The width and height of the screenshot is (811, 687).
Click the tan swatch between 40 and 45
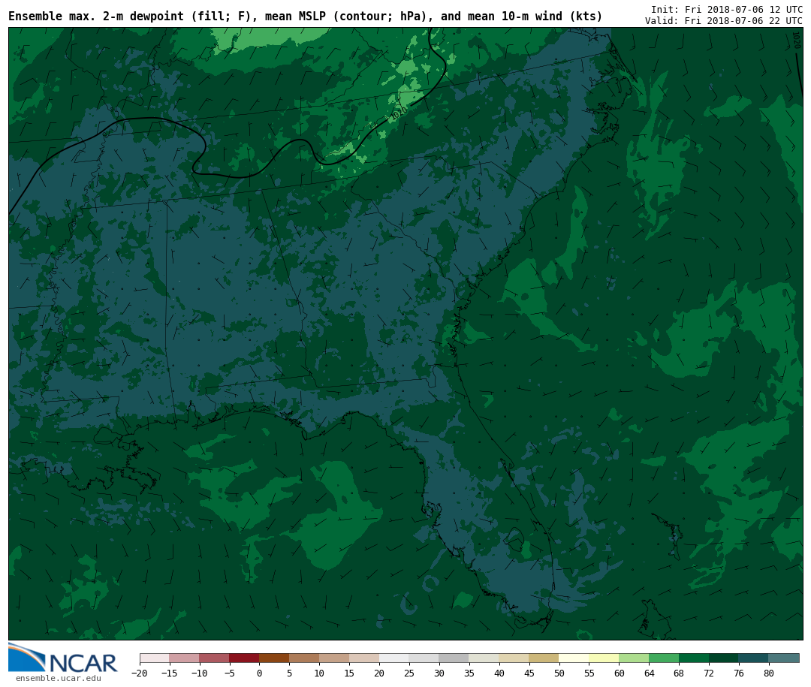click(514, 658)
